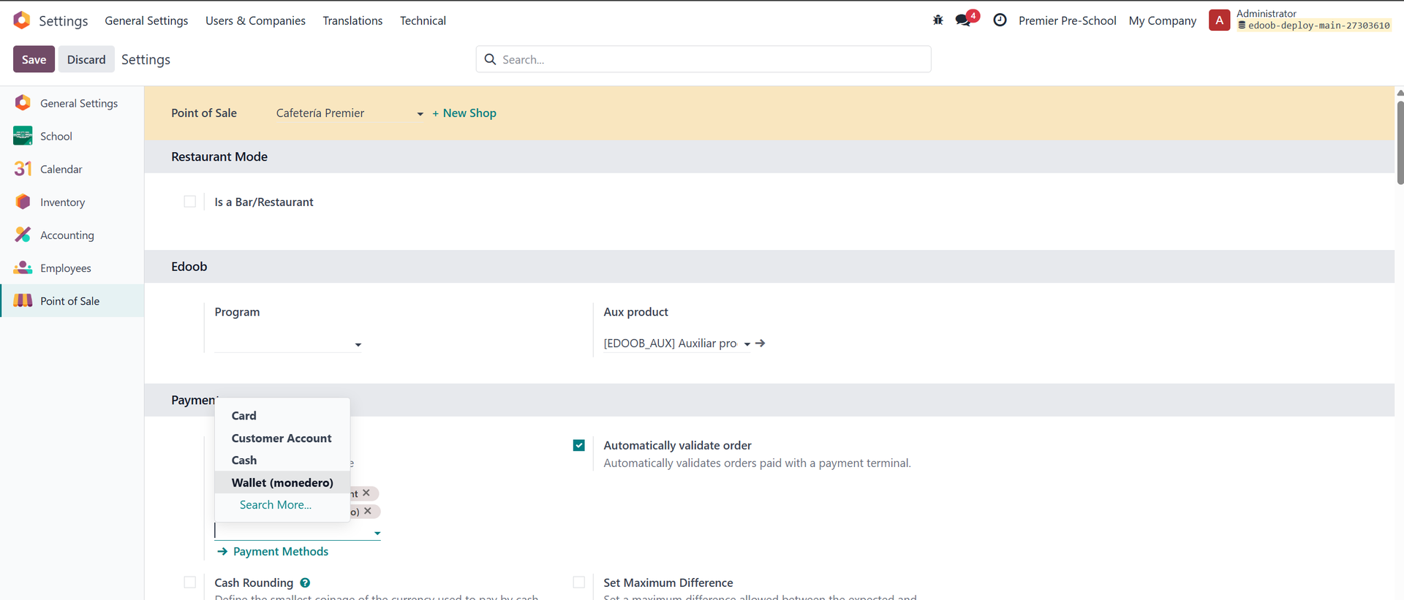Click the Settings app title
Viewport: 1404px width, 600px height.
click(x=63, y=20)
